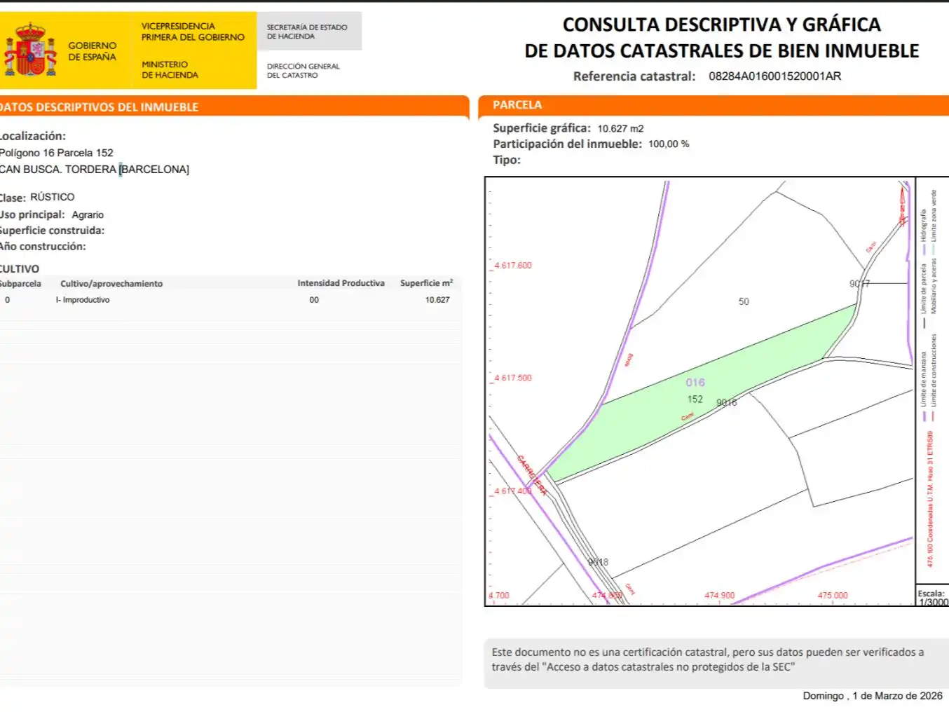Select the 'GOBIERNO DE ESPAÑA' header text
This screenshot has width=949, height=712.
pyautogui.click(x=93, y=51)
